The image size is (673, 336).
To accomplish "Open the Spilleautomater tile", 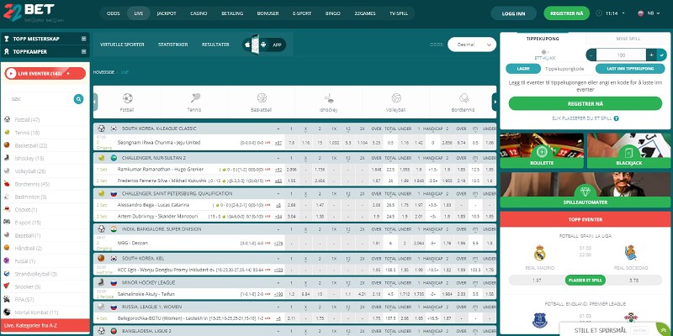I will (x=585, y=190).
